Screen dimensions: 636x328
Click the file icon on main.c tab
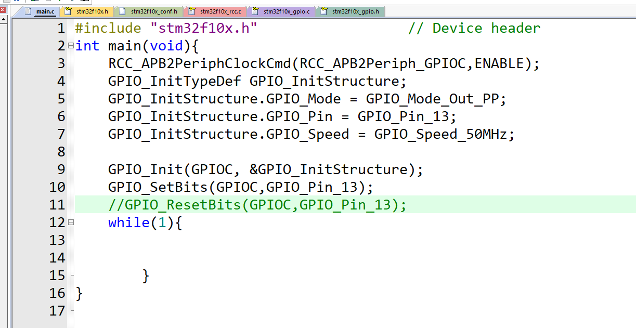click(x=28, y=11)
